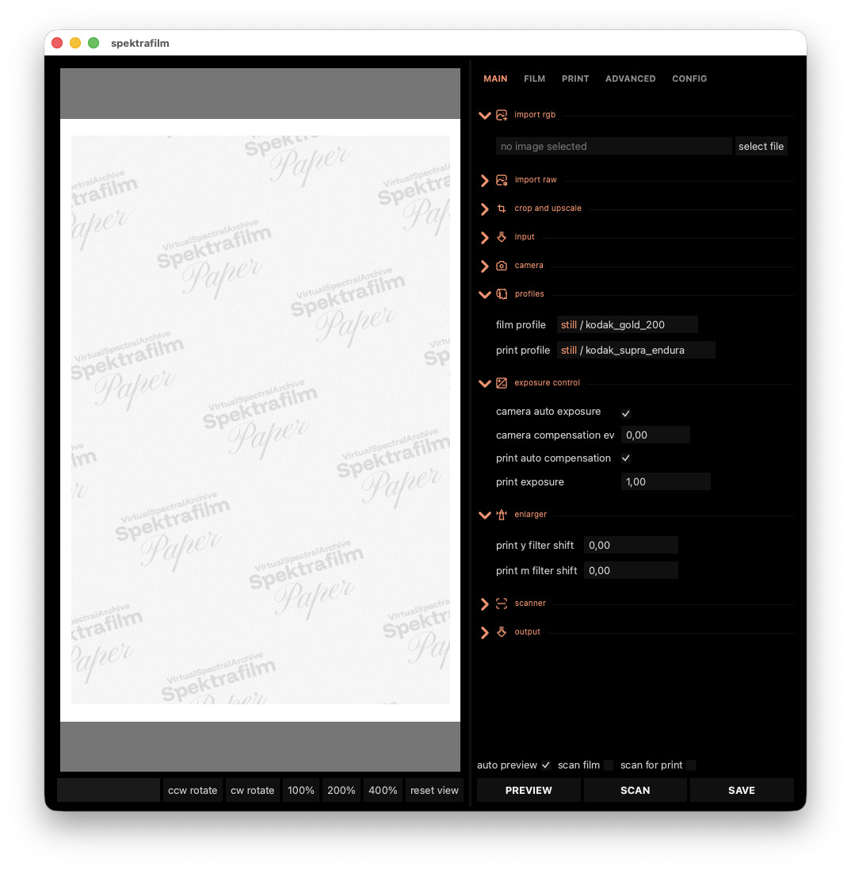Collapse the enlarger section chevron

coord(485,515)
